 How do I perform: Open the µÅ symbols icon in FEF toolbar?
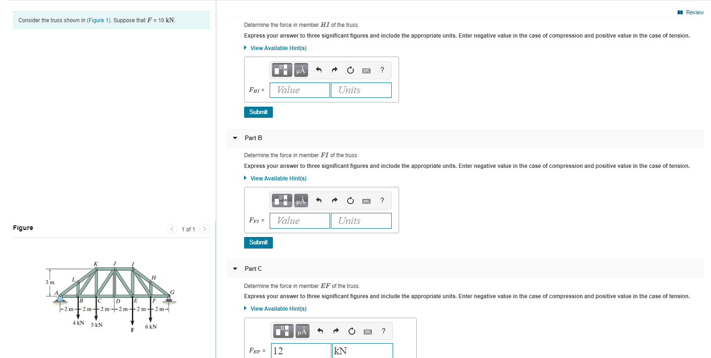(x=302, y=331)
